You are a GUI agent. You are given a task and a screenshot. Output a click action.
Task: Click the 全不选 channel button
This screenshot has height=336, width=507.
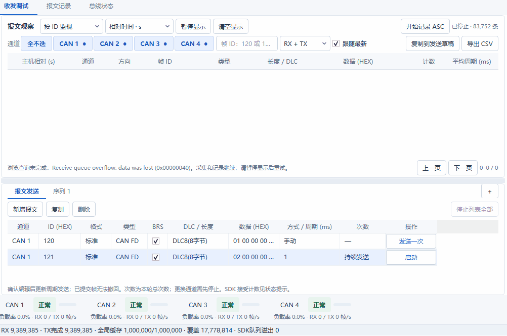click(x=36, y=43)
